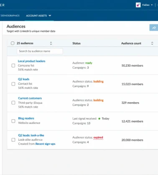Tick the select-all 25 audiences checkbox
The height and width of the screenshot is (175, 158).
coord(13,43)
